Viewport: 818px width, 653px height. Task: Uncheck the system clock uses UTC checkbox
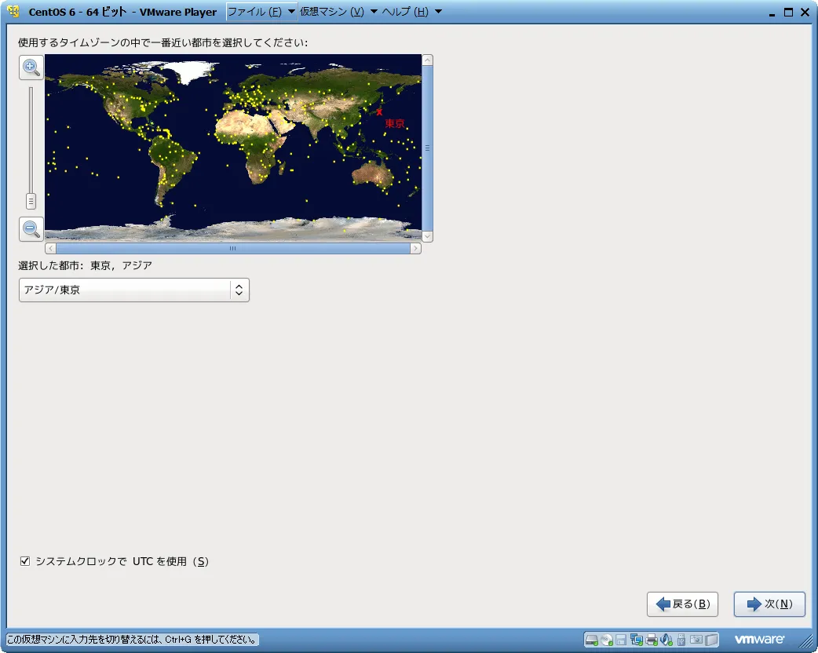pyautogui.click(x=25, y=561)
